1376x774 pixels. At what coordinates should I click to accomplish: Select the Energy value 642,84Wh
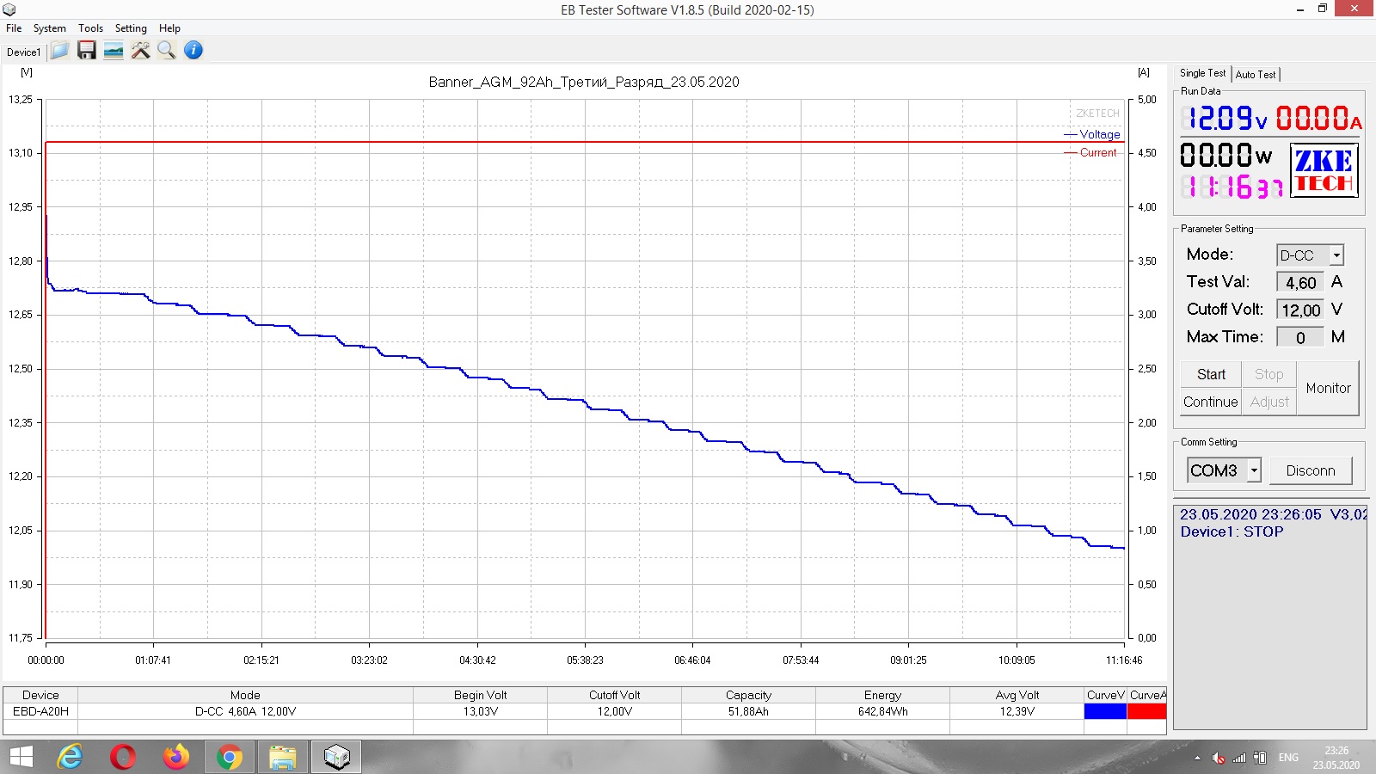pos(882,711)
